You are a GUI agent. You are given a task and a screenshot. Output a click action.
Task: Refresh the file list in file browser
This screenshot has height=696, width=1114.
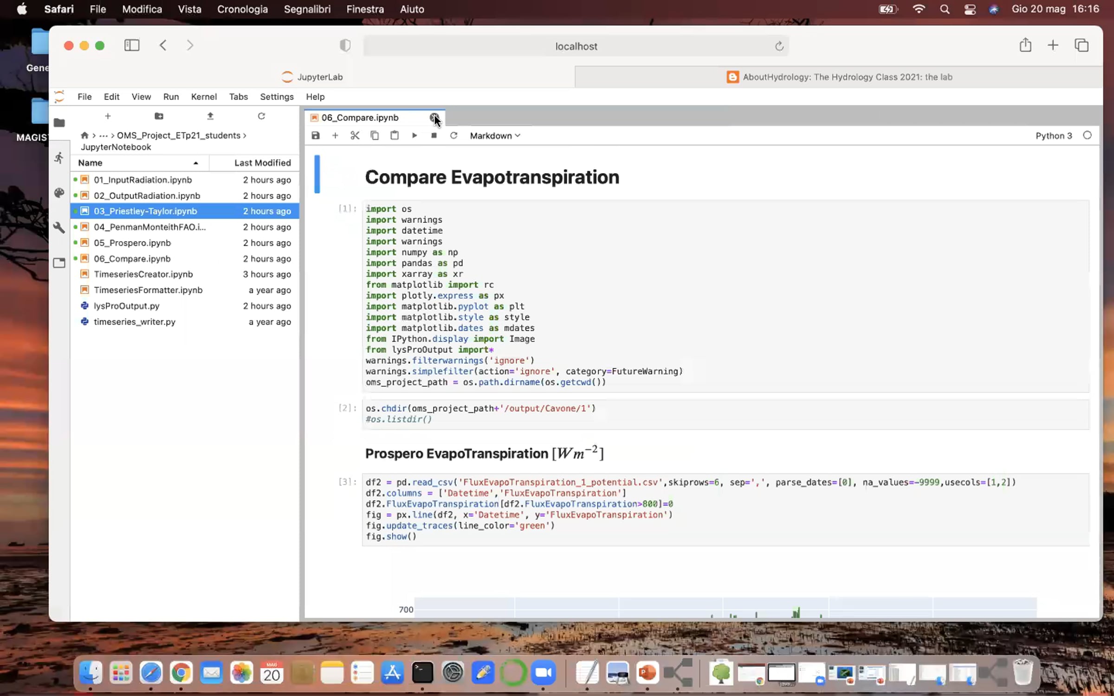pyautogui.click(x=262, y=116)
